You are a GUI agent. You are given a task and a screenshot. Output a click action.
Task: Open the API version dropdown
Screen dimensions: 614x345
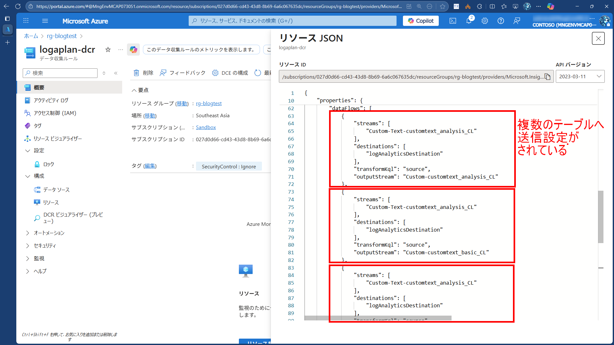click(x=580, y=77)
